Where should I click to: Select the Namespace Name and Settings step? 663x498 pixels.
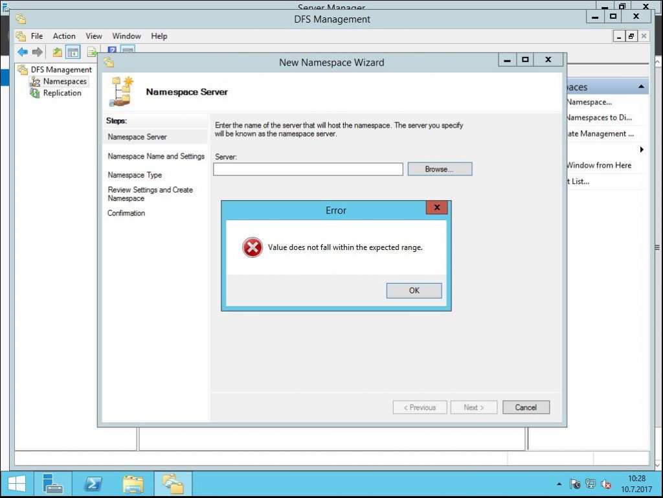(x=156, y=157)
